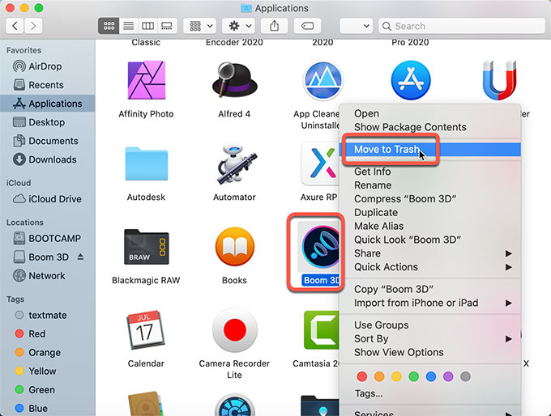
Task: Expand the Share submenu
Action: pyautogui.click(x=432, y=253)
